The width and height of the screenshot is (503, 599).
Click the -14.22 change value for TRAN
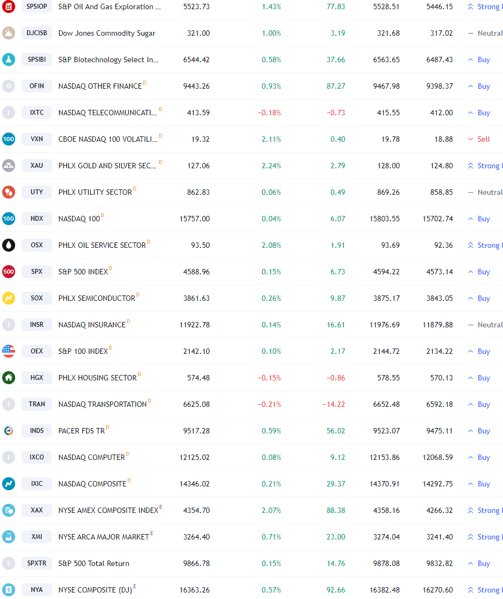point(334,404)
